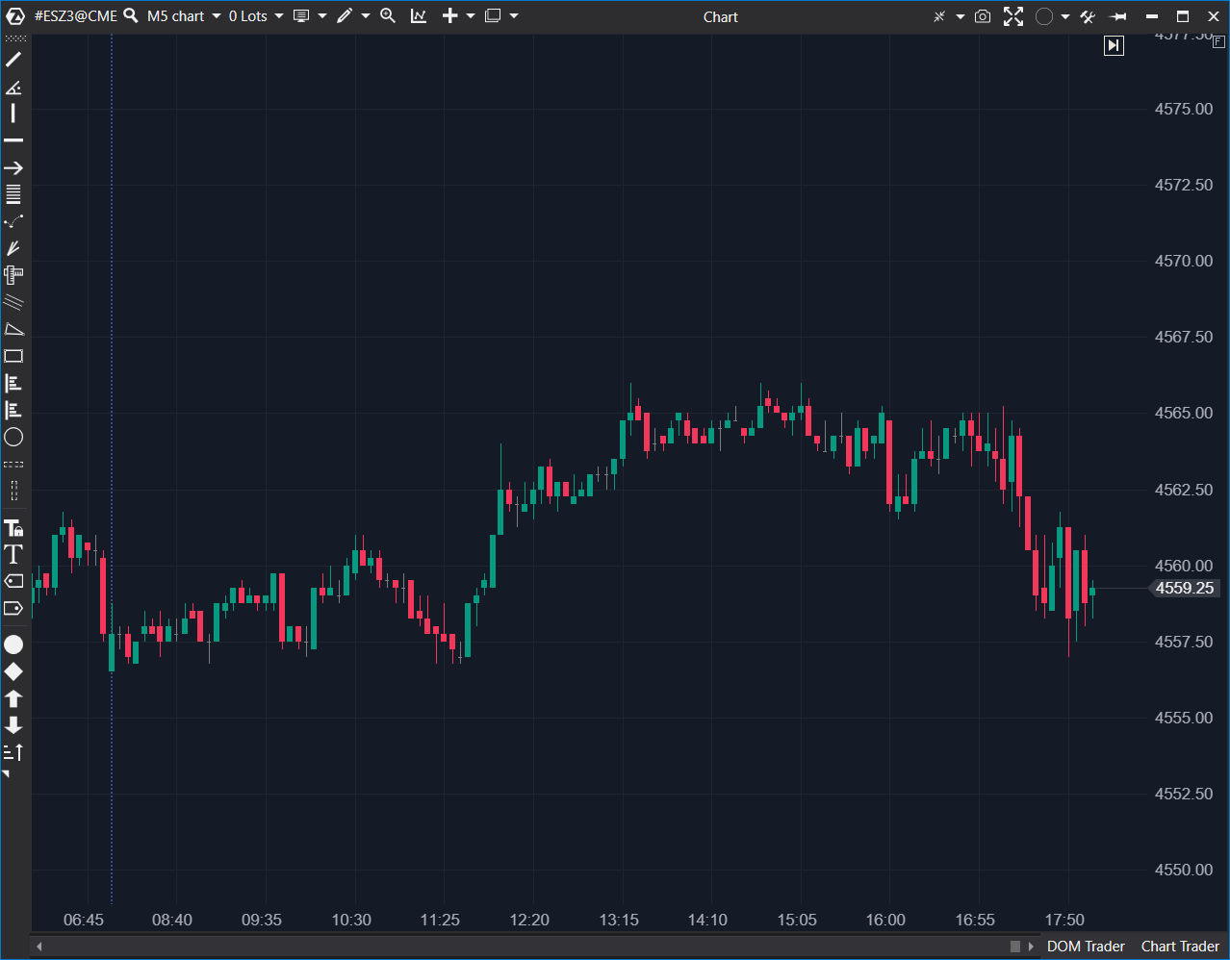The image size is (1230, 960).
Task: Select the rectangle shape tool
Action: coord(13,356)
